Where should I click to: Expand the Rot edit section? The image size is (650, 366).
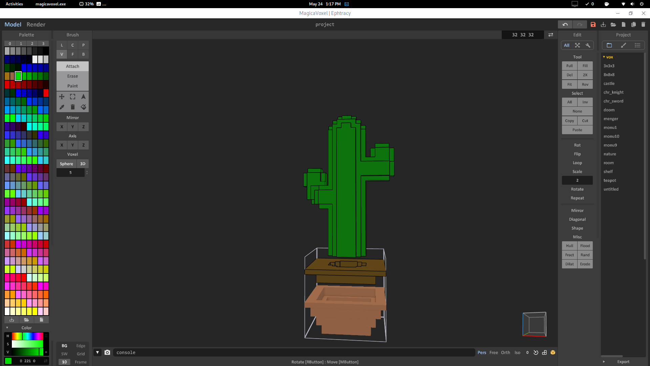point(577,145)
